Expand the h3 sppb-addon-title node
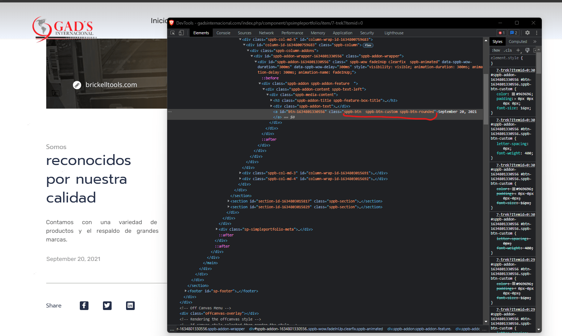Screen dimensions: 562x336 pos(271,101)
